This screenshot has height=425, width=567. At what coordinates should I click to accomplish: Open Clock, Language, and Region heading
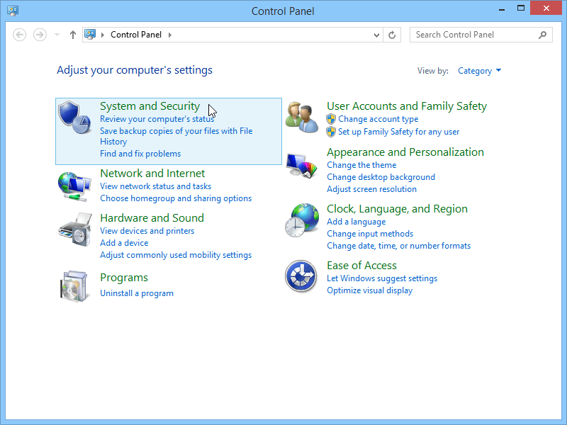pos(397,209)
